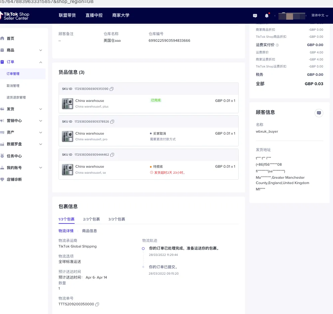Copy SKU ID 1729383066909313390 using copy icon
Image resolution: width=333 pixels, height=314 pixels.
pos(112,89)
